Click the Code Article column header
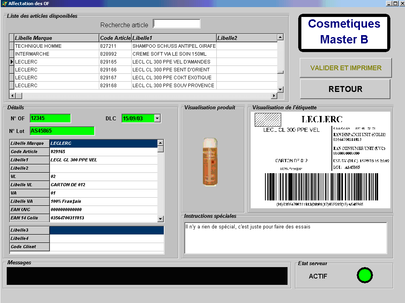The height and width of the screenshot is (303, 405). pyautogui.click(x=115, y=38)
